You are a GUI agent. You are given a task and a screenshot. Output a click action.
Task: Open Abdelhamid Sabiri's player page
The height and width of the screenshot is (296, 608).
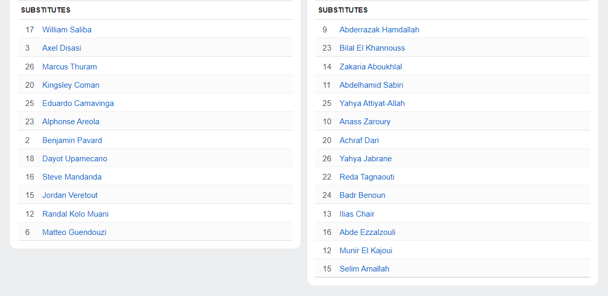click(x=371, y=85)
